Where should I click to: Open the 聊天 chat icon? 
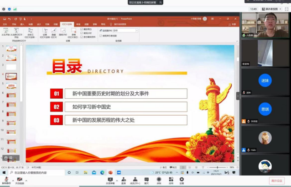click(146, 181)
